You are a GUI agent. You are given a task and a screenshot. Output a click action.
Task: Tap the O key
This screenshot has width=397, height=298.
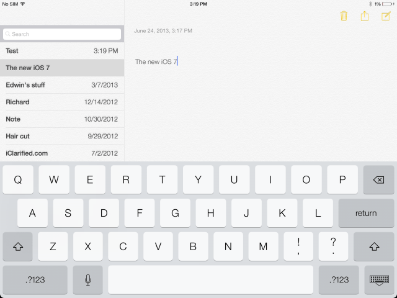coord(306,179)
